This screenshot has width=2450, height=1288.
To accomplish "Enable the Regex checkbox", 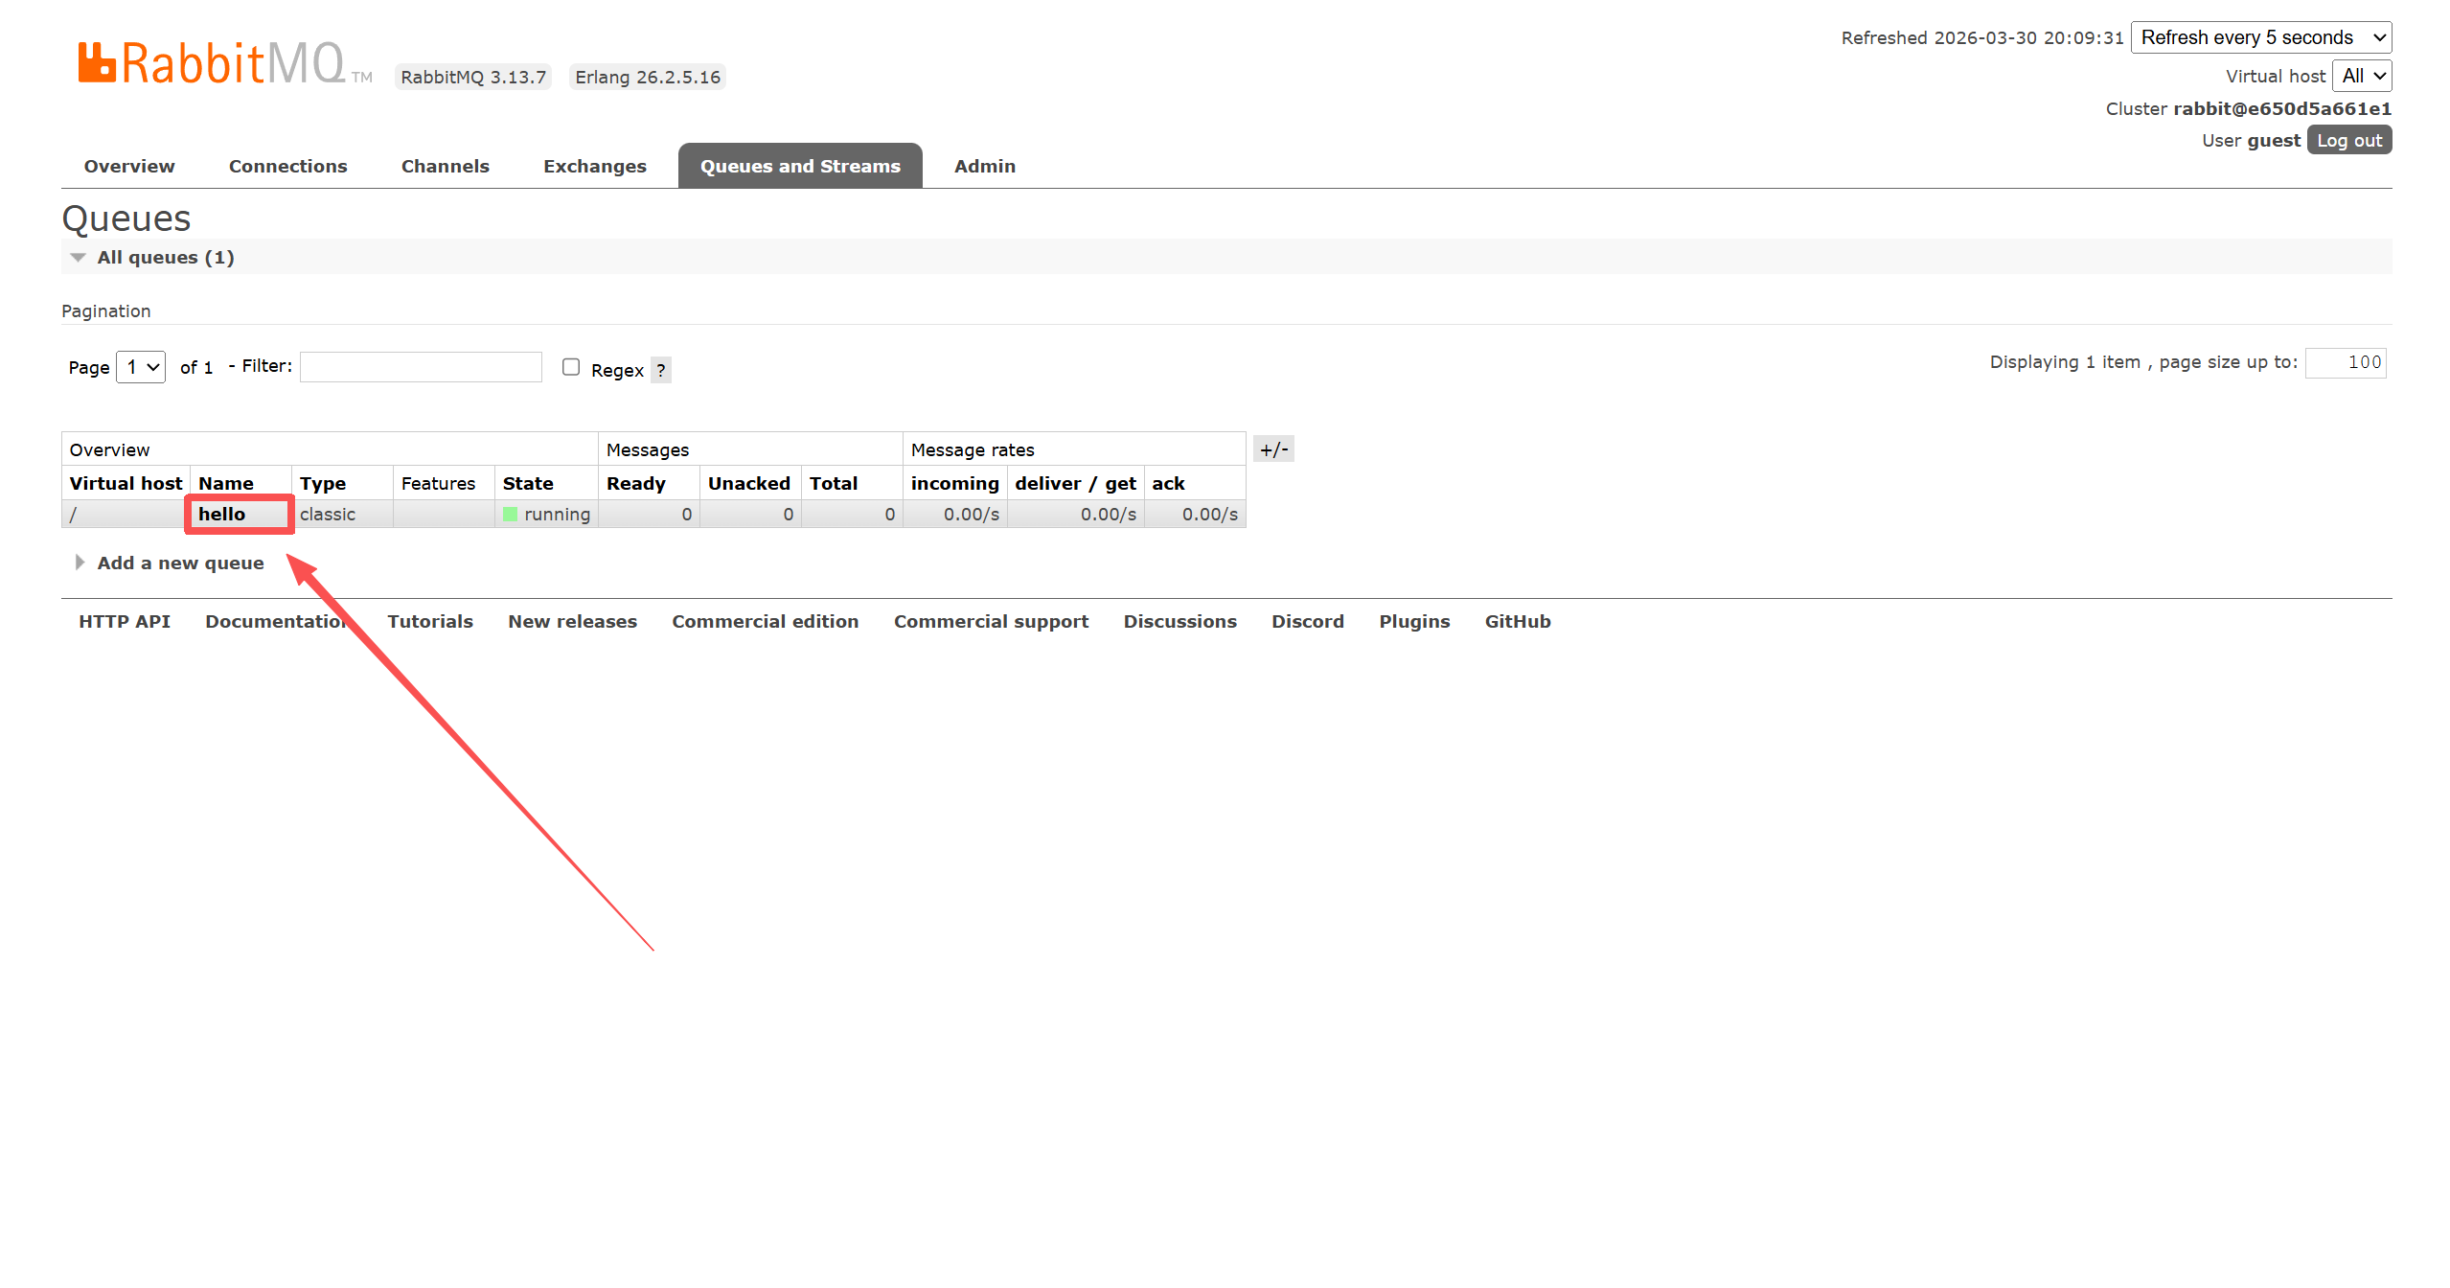I will tap(571, 367).
